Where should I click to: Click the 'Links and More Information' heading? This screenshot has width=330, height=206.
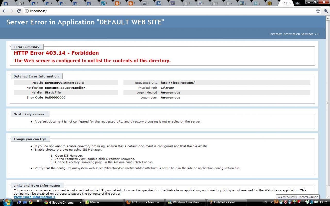pos(37,185)
